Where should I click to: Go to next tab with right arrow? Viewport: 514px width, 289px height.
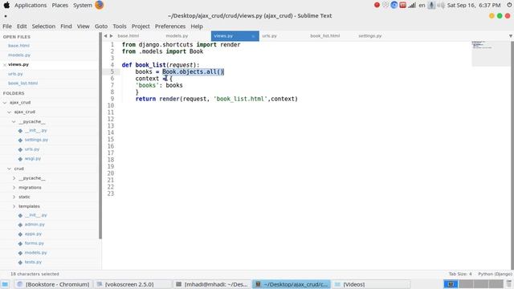pyautogui.click(x=111, y=35)
